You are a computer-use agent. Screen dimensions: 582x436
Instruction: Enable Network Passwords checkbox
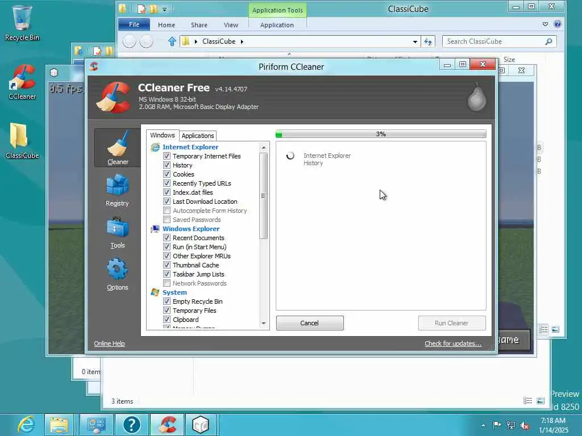click(167, 283)
